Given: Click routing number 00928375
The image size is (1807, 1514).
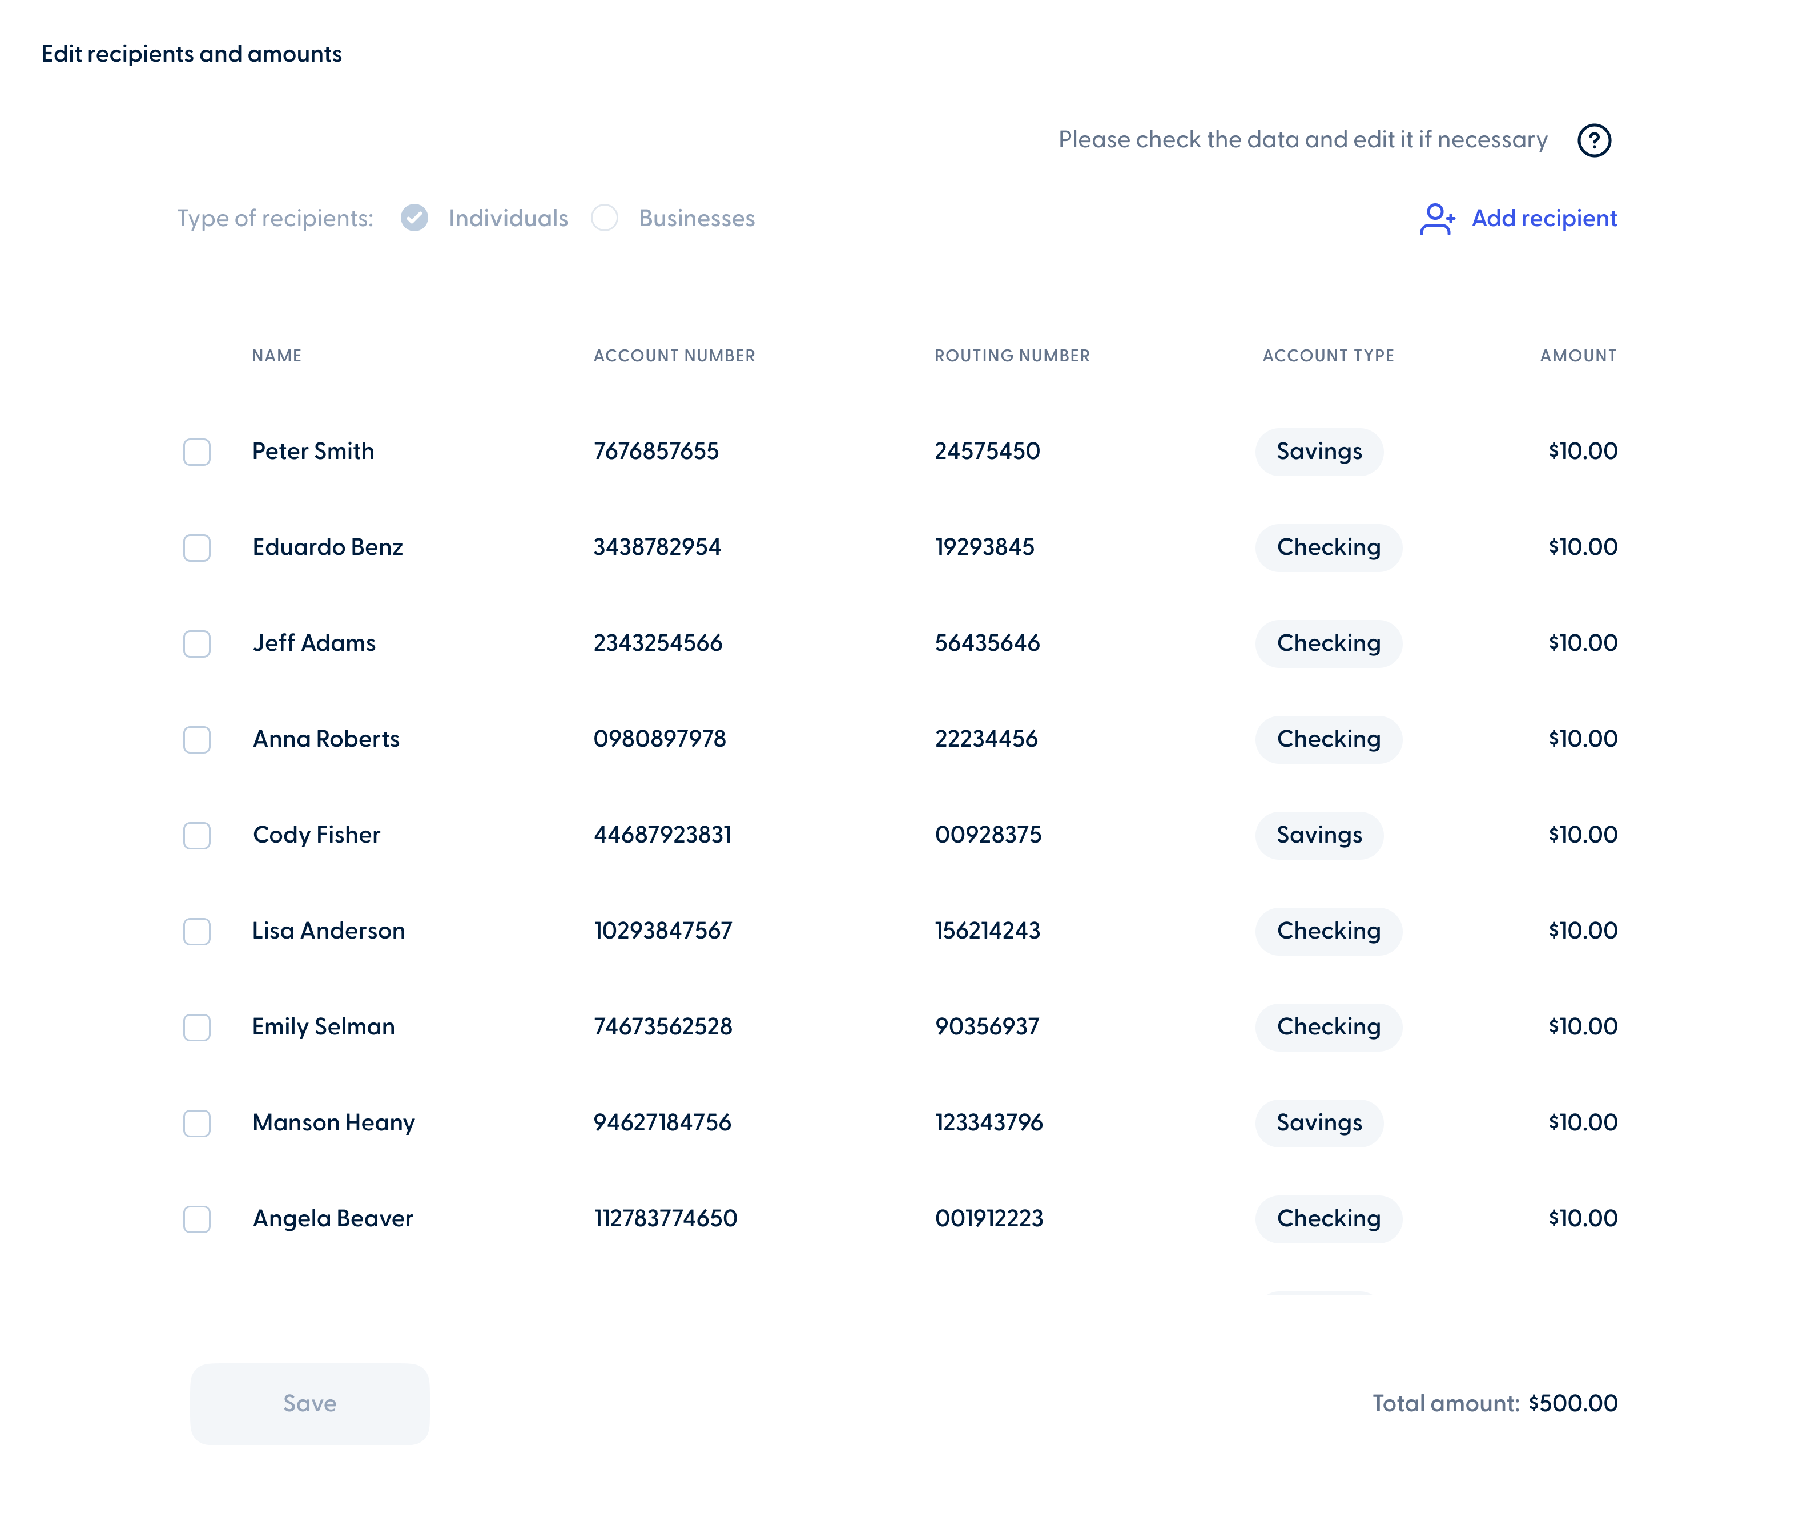Looking at the screenshot, I should (x=989, y=835).
